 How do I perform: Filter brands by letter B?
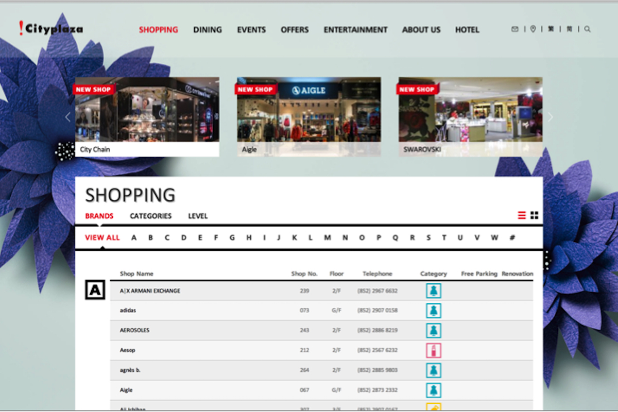(x=150, y=237)
